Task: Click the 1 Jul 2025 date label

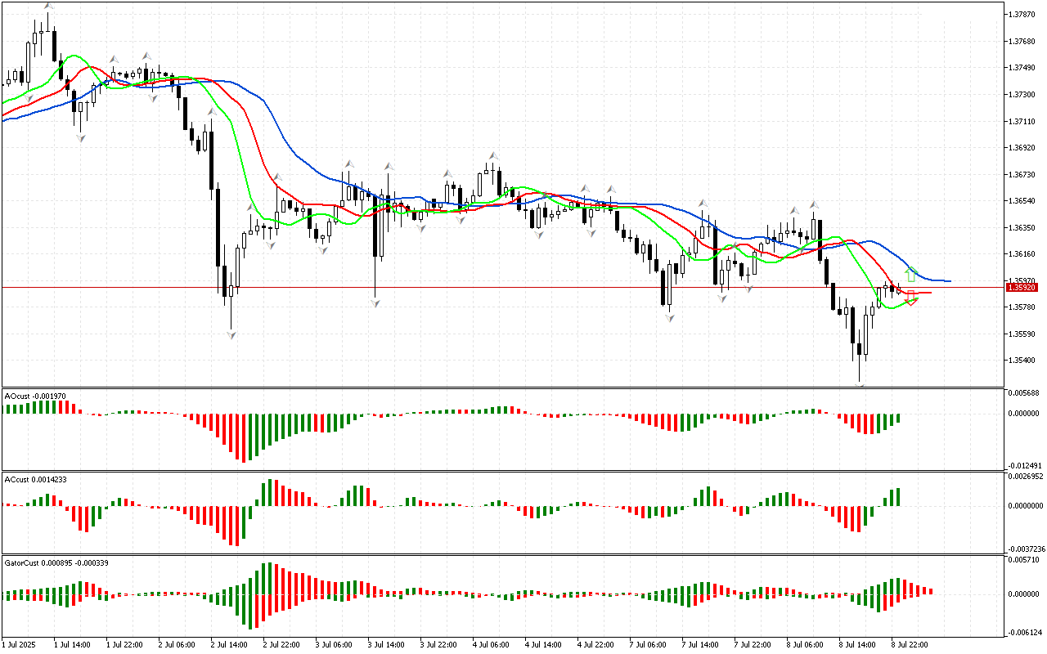Action: tap(21, 644)
